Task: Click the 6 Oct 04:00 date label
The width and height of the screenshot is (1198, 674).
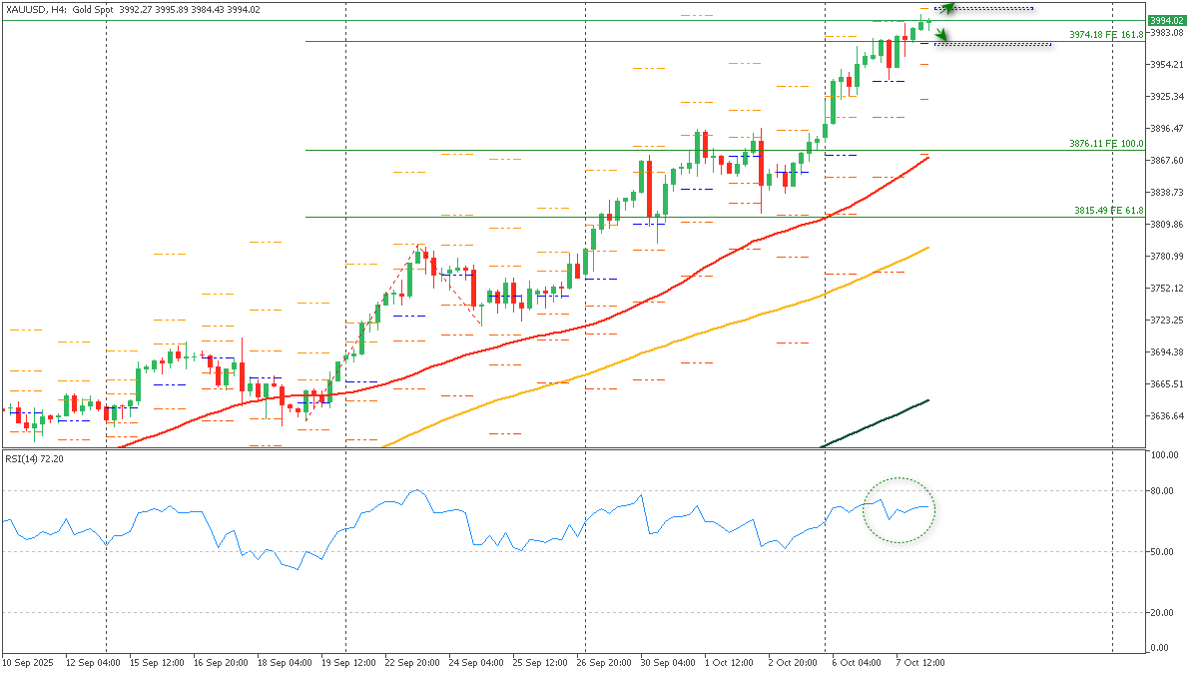Action: coord(858,662)
